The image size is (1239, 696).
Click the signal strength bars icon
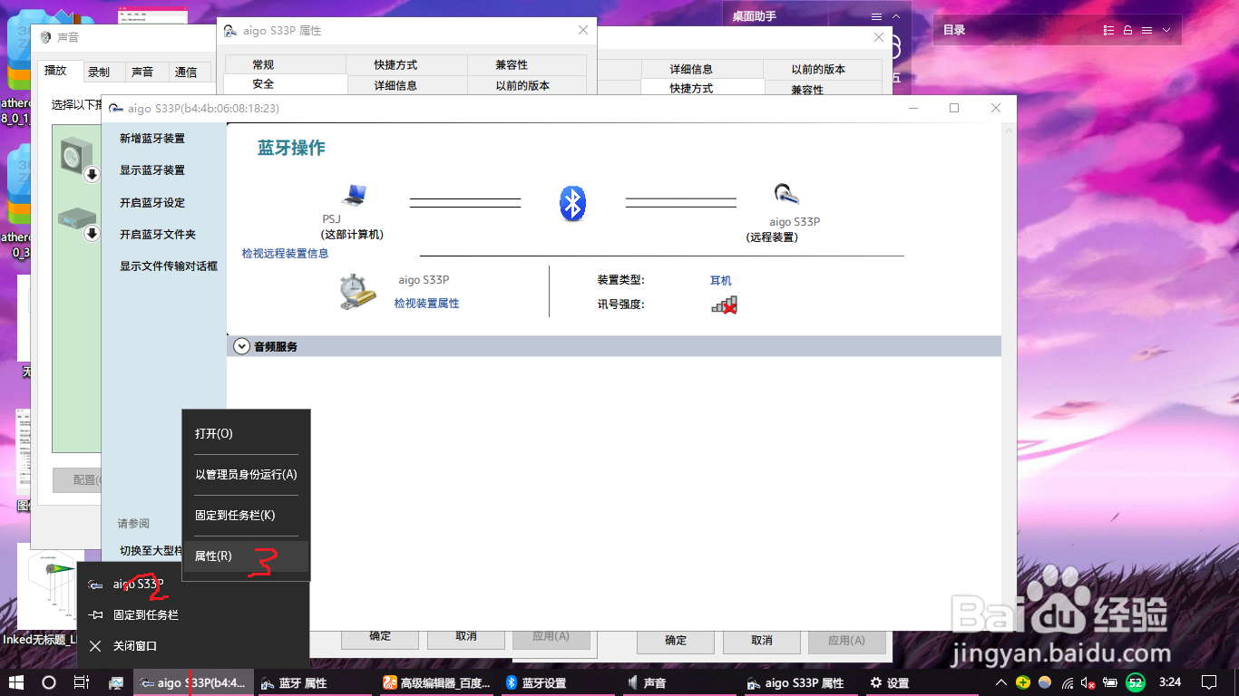click(x=724, y=305)
